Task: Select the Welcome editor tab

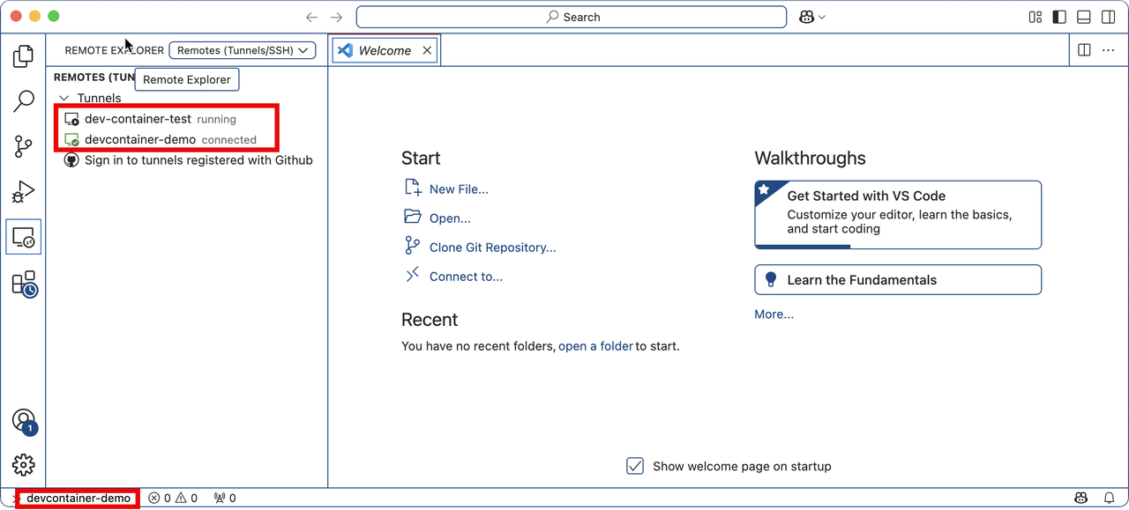Action: (x=385, y=50)
